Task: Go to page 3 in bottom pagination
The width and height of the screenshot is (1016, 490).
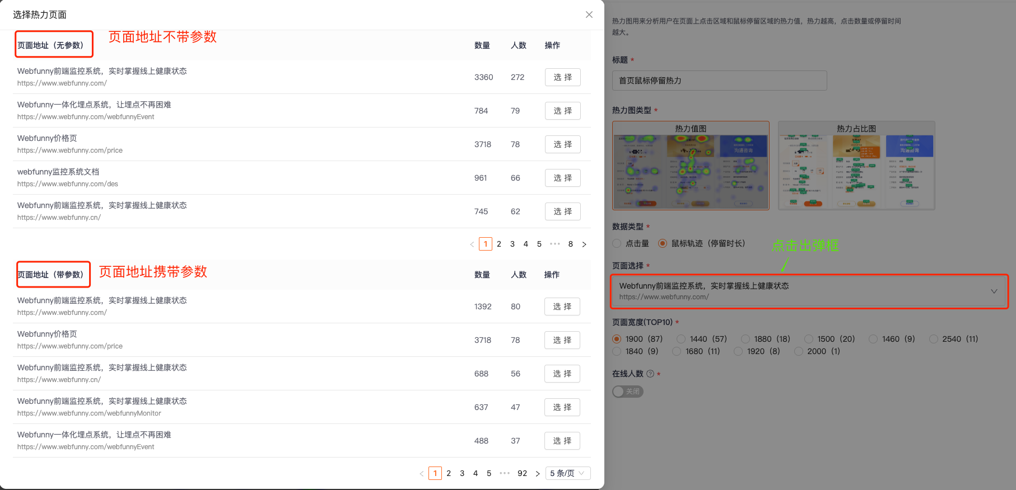Action: point(462,473)
